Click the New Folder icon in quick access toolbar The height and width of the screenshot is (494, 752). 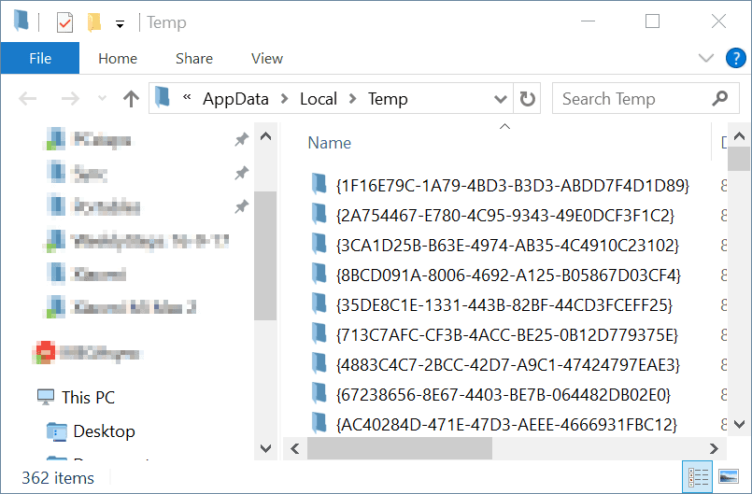pos(93,21)
